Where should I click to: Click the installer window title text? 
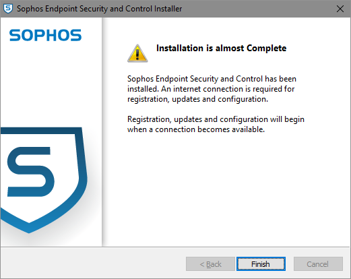[x=99, y=9]
